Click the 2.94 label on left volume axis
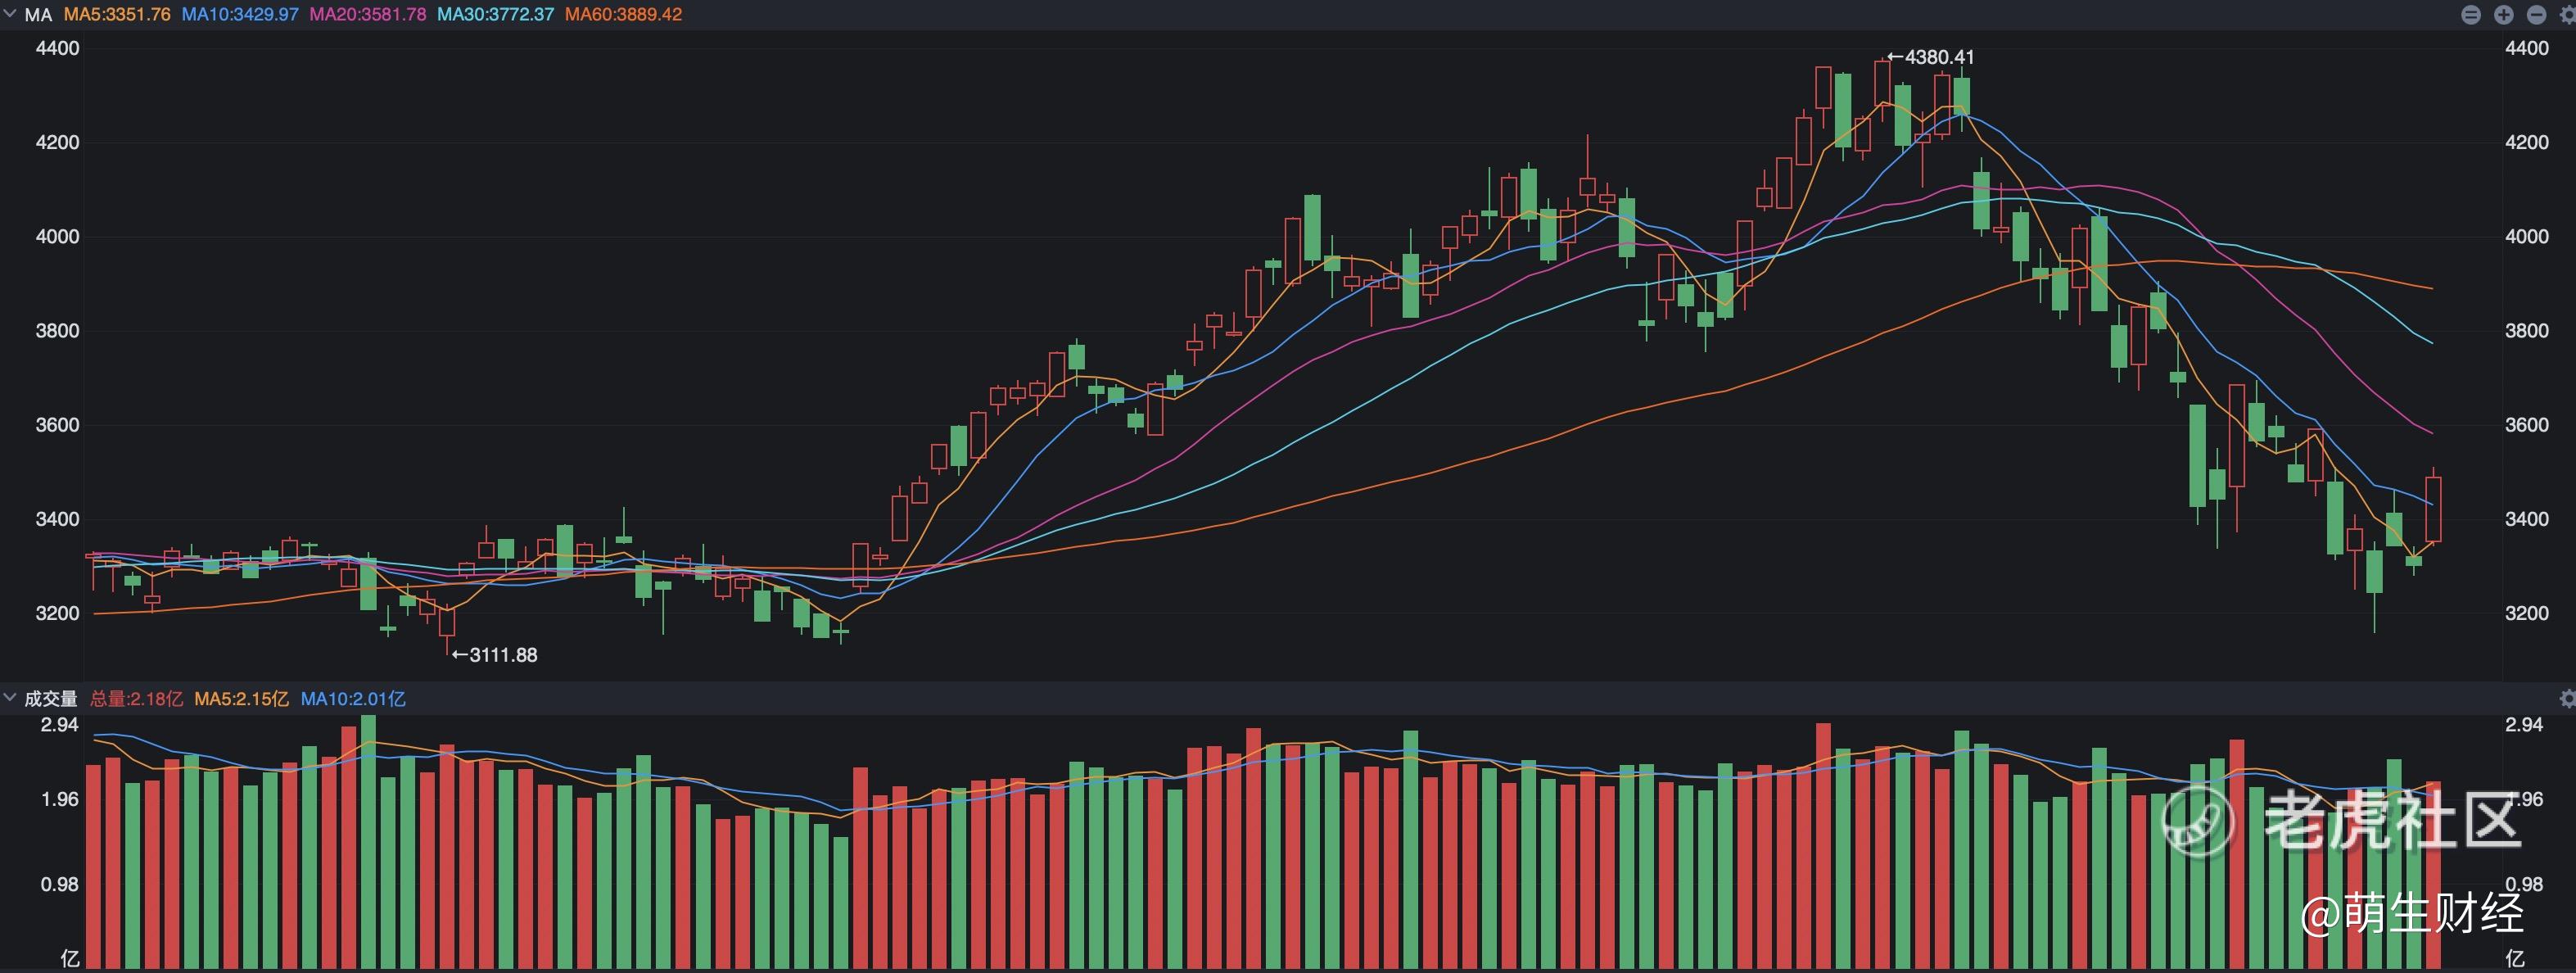Image resolution: width=2576 pixels, height=973 pixels. point(60,725)
